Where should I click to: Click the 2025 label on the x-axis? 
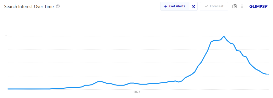[137, 92]
